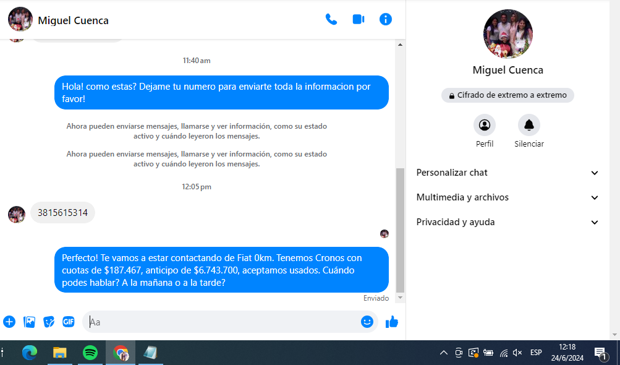
Task: Click Miguel Cuenca's large profile picture
Action: 507,34
